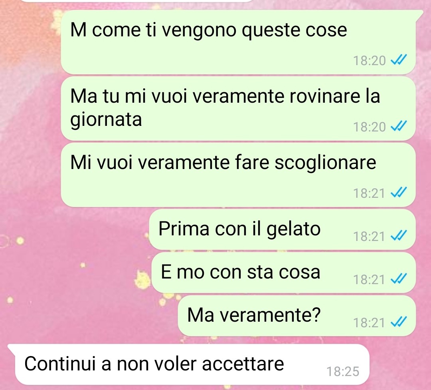Tap the 18:25 timestamp on received message
431x390 pixels.
(343, 372)
